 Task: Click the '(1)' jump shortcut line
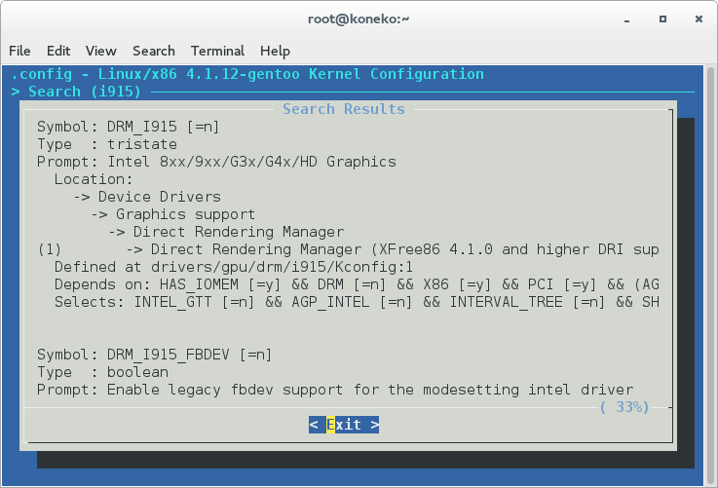pyautogui.click(x=348, y=249)
